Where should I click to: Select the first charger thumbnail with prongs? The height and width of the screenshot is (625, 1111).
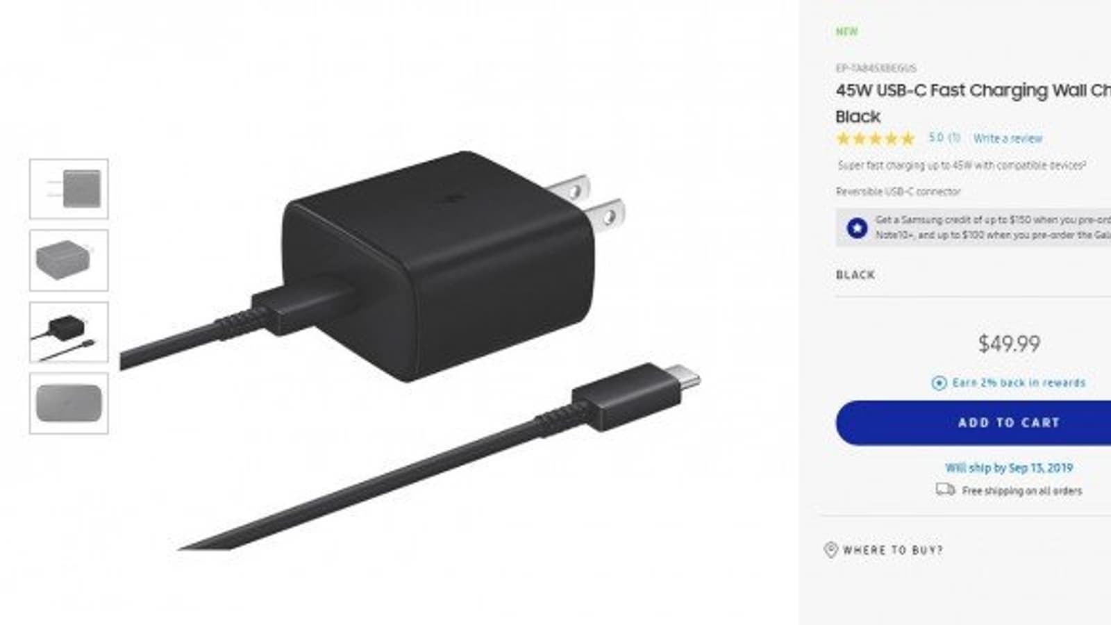click(x=69, y=189)
